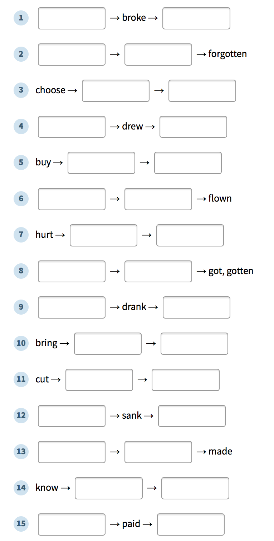Click the past tense field after "know"
The width and height of the screenshot is (274, 541).
click(x=109, y=488)
